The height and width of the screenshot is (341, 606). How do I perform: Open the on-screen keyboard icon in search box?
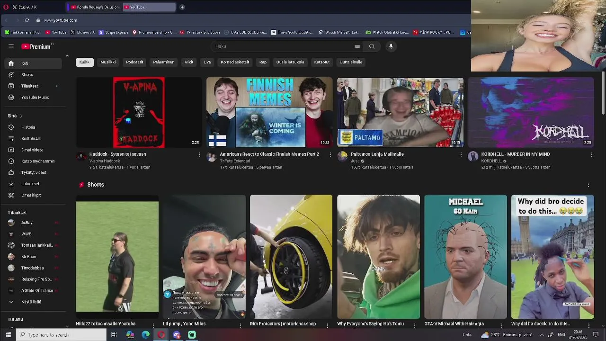357,46
